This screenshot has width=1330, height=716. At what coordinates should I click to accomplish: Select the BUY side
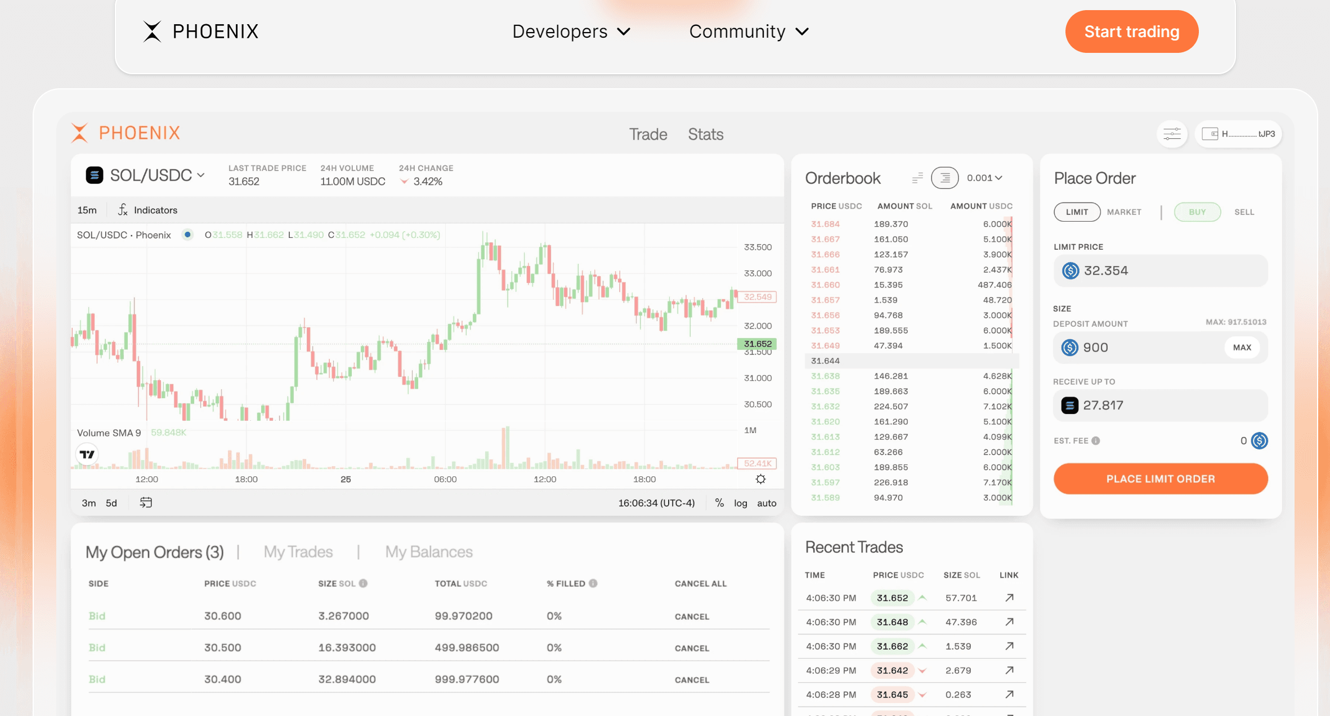click(x=1197, y=212)
